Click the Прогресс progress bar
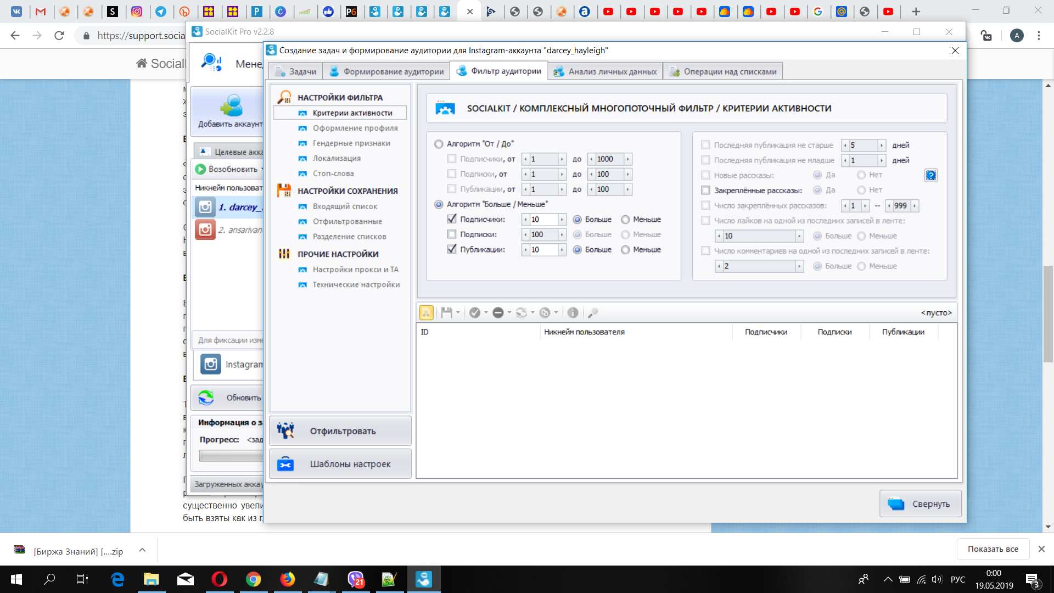The image size is (1054, 593). tap(231, 456)
